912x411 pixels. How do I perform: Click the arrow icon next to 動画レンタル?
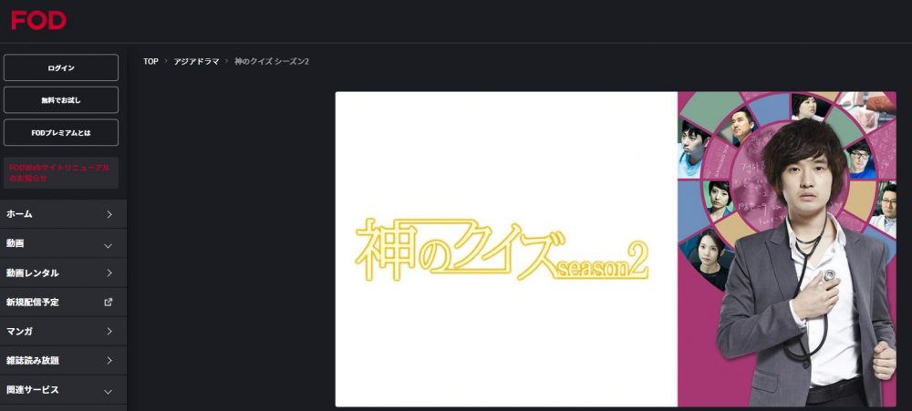tap(109, 272)
